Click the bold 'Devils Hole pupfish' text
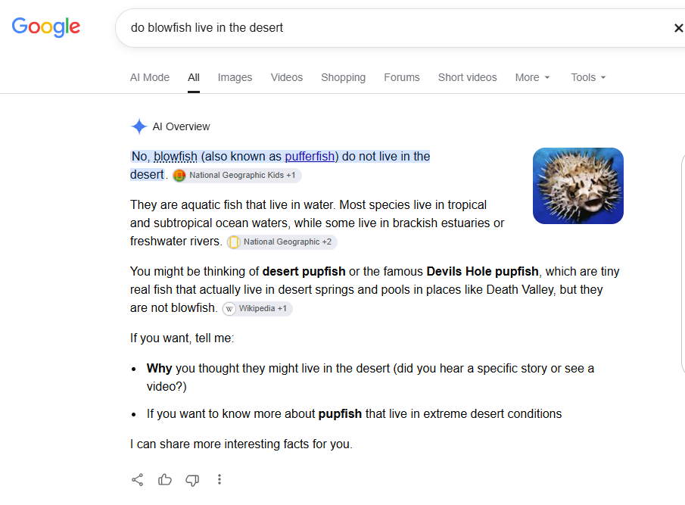The image size is (685, 505). [482, 271]
